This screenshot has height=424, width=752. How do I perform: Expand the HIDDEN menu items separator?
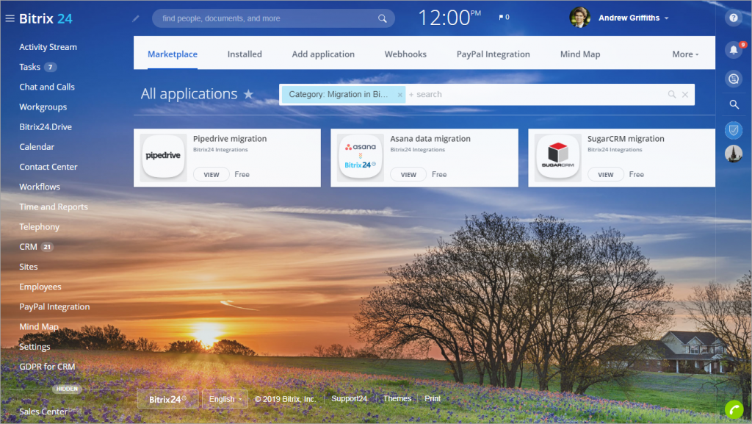coord(67,389)
